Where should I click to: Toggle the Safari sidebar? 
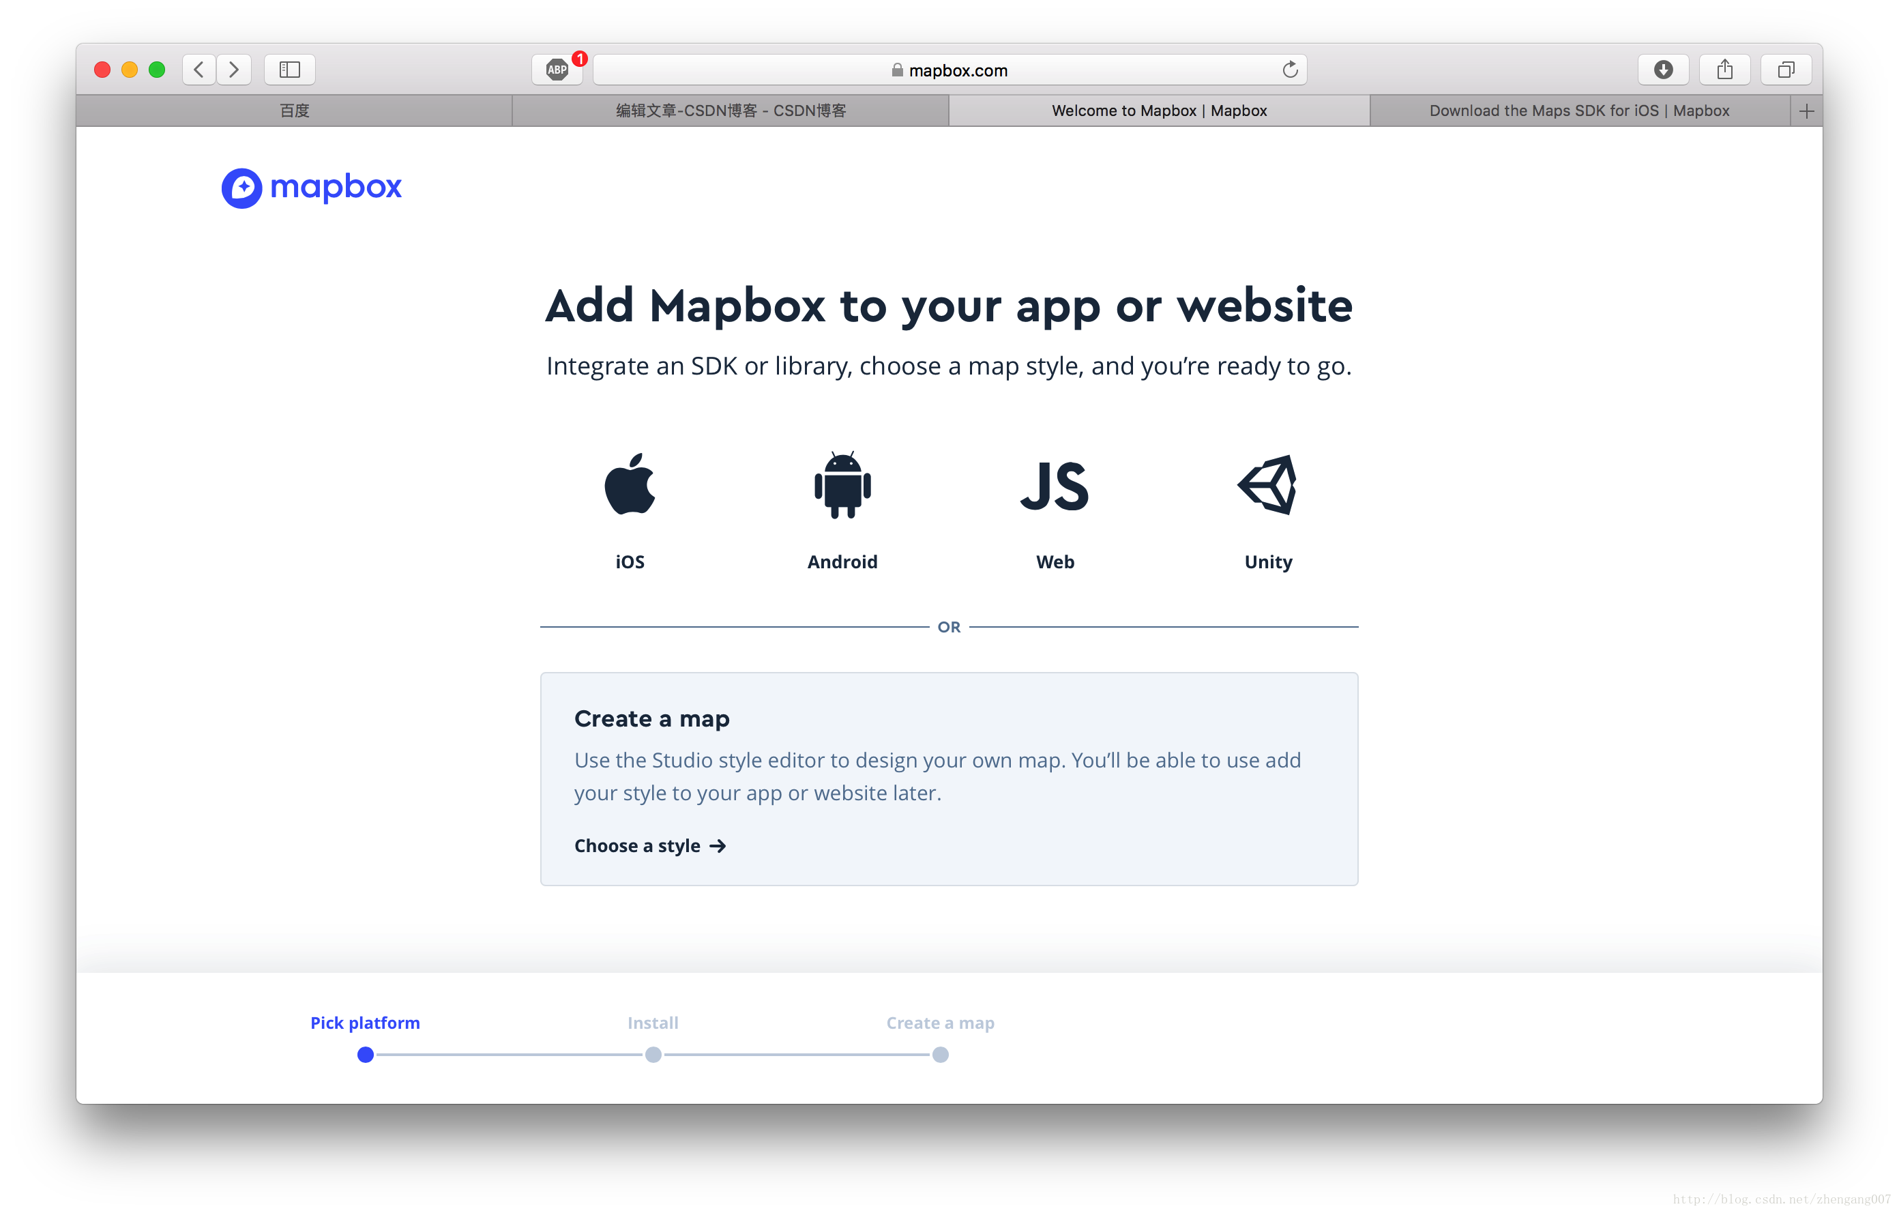289,70
